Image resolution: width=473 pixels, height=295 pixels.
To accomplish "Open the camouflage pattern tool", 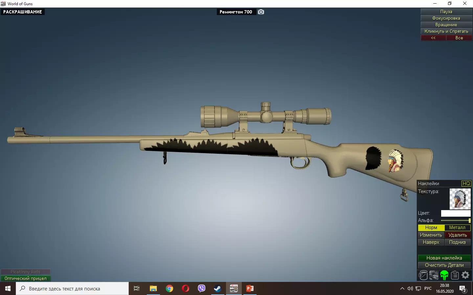I will click(x=434, y=275).
